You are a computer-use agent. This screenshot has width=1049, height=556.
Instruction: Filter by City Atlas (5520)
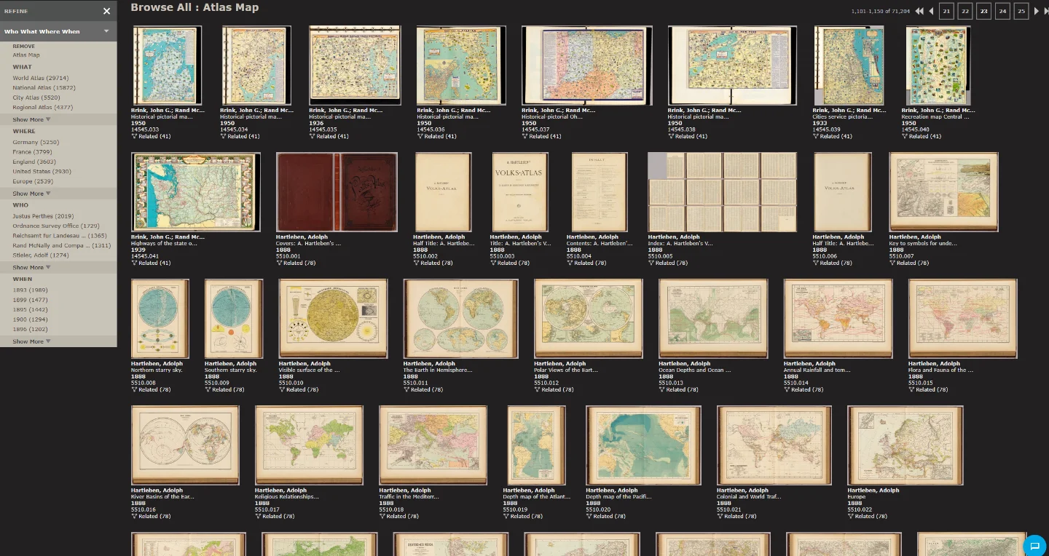tap(36, 98)
